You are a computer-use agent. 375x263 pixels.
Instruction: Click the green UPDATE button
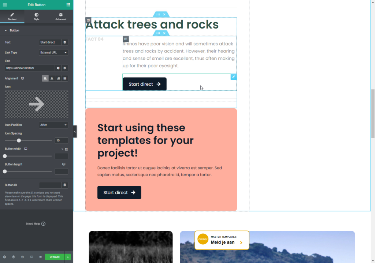pyautogui.click(x=55, y=257)
